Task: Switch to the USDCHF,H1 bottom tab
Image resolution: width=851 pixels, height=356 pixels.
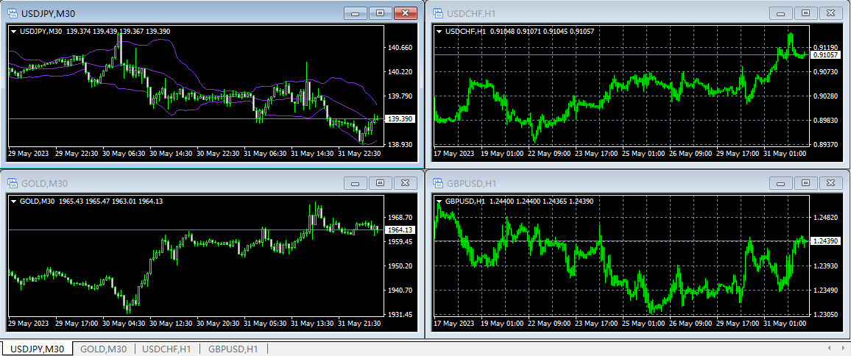Action: [167, 349]
